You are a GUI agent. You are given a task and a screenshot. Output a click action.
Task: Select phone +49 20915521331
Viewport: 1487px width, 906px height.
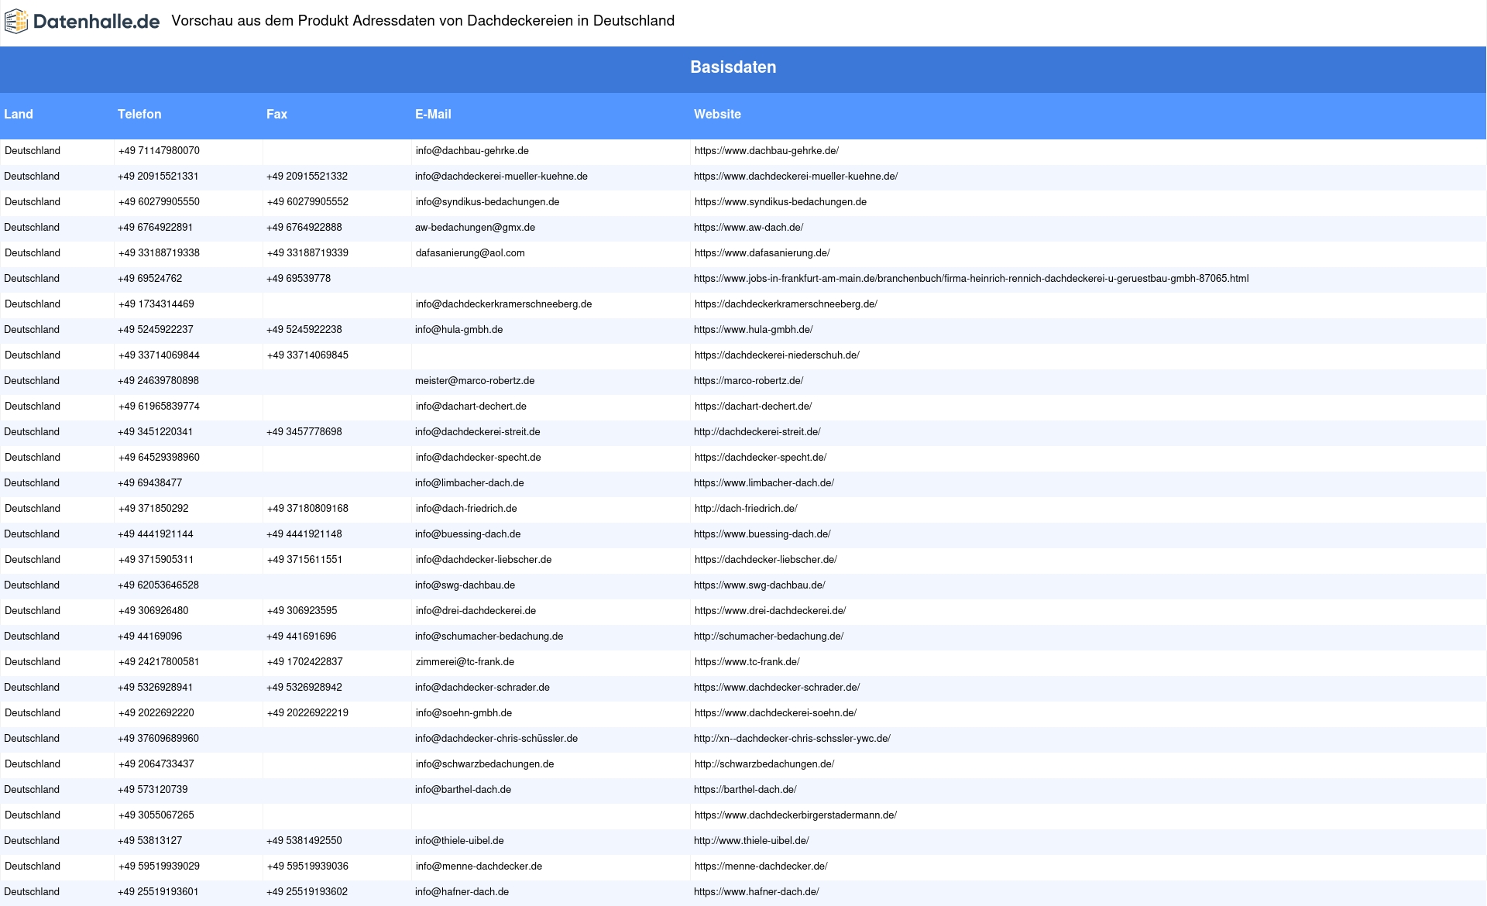(x=158, y=177)
